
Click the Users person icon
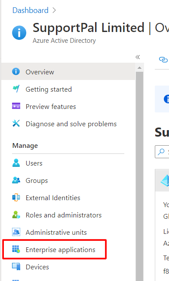pyautogui.click(x=16, y=163)
